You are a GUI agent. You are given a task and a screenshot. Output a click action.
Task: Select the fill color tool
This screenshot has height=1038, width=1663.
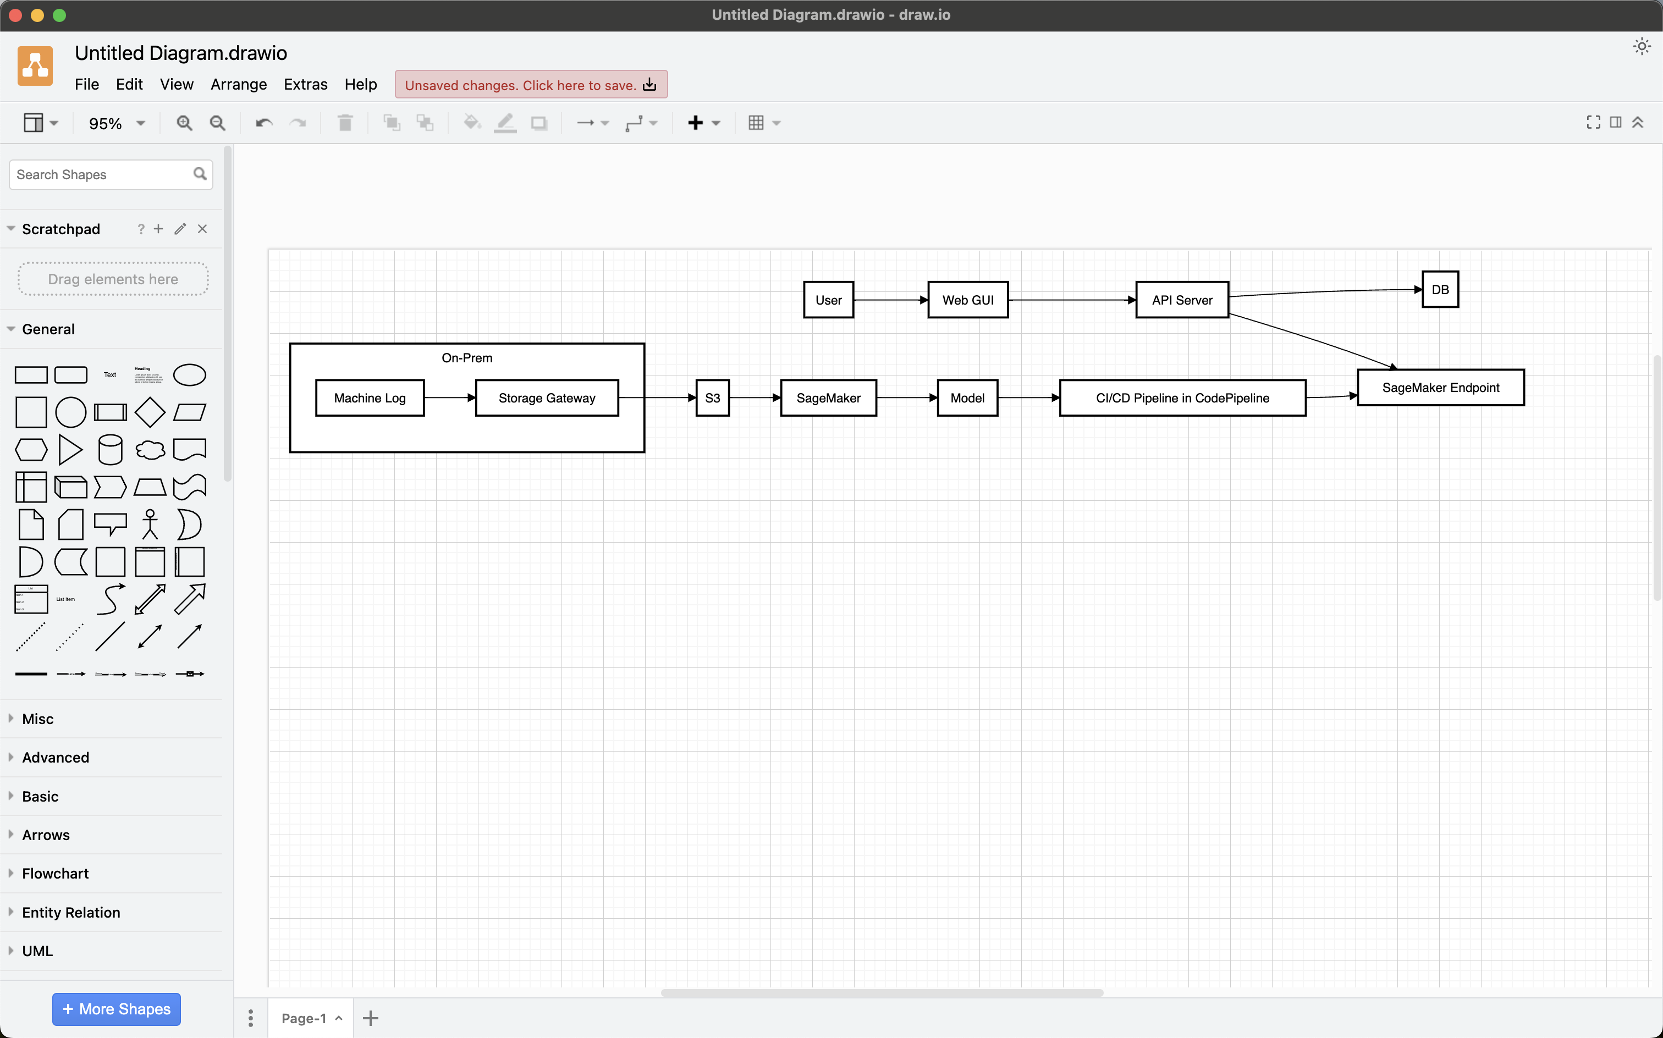click(471, 122)
